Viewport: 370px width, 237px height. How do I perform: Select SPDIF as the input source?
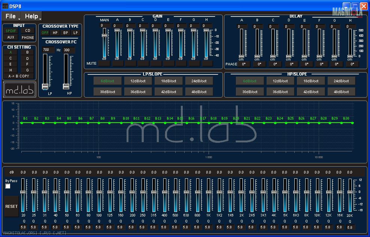tap(11, 31)
